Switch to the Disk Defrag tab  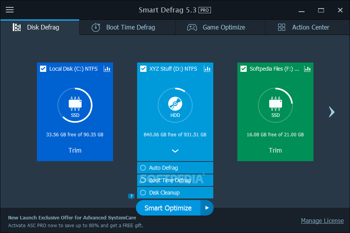point(40,27)
